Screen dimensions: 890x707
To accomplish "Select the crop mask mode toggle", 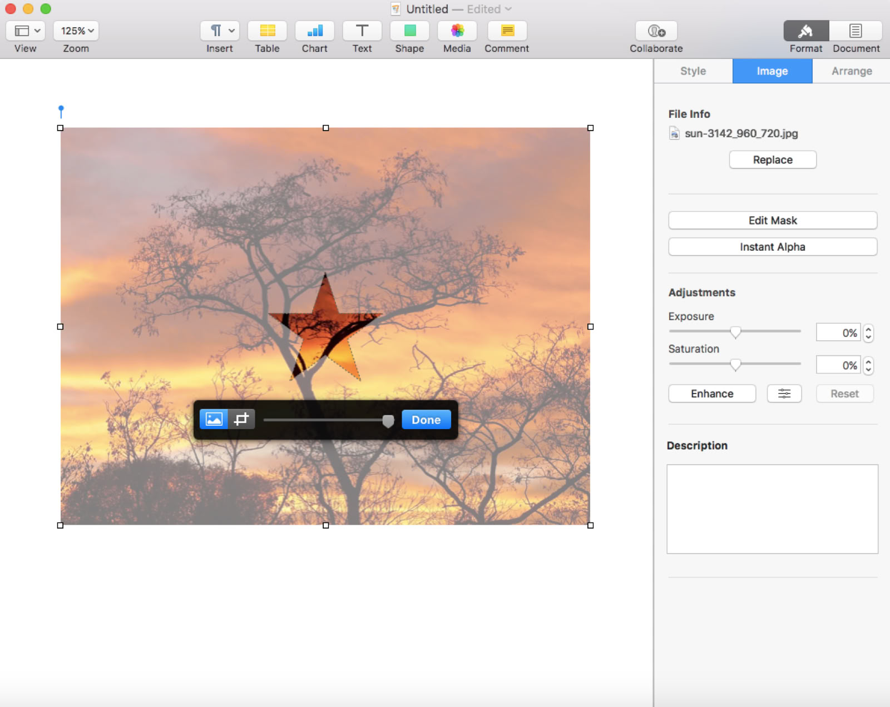I will pyautogui.click(x=241, y=419).
